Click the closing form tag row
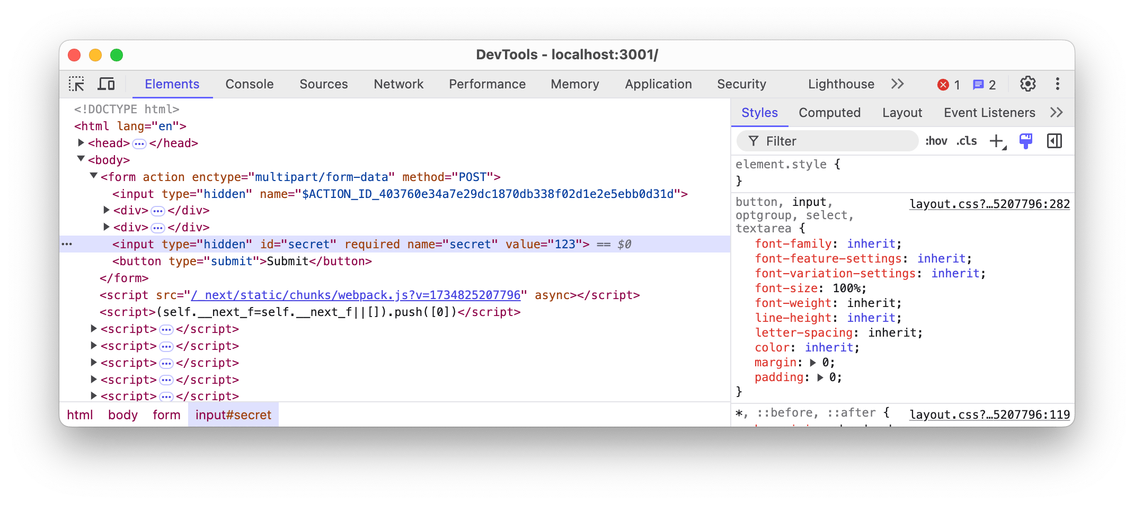1134x505 pixels. tap(395, 278)
